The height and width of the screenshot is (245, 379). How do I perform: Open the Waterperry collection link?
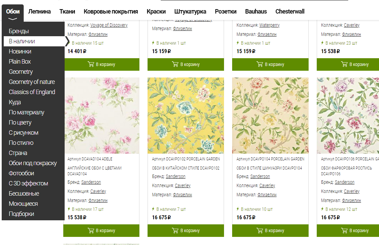(x=269, y=25)
